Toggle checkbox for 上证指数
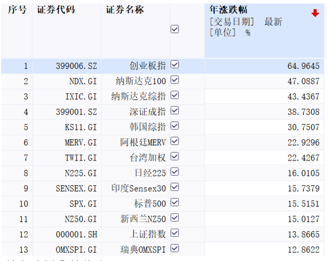 pyautogui.click(x=175, y=233)
